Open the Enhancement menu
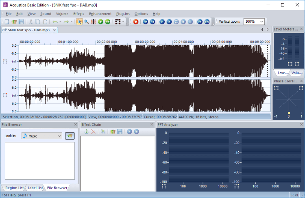 (x=100, y=14)
